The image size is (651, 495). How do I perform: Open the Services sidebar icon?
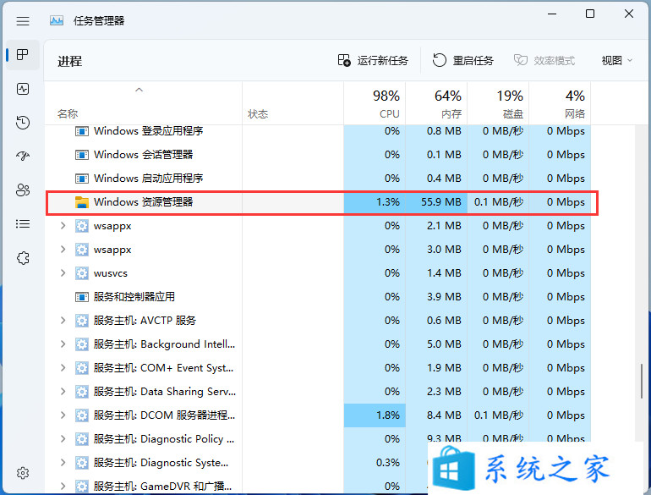tap(23, 258)
